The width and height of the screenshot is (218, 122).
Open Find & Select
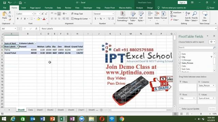click(194, 17)
